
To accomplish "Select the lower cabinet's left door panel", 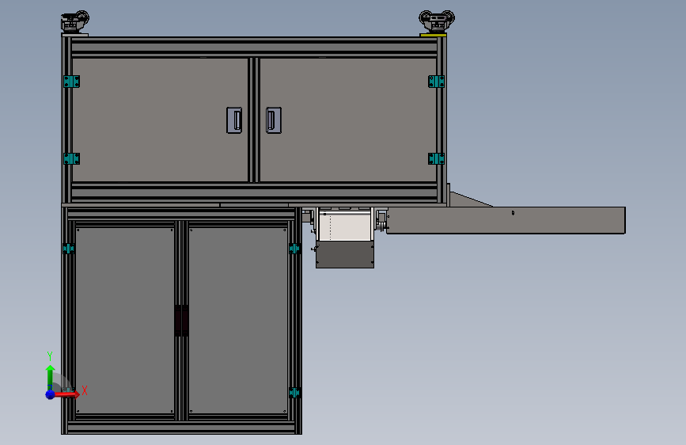I will 125,320.
